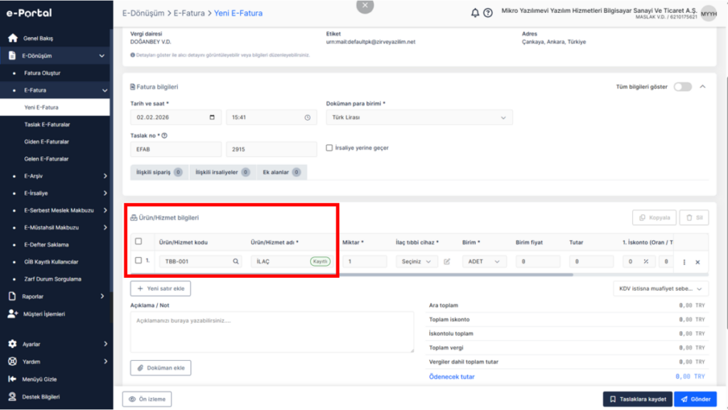Image resolution: width=728 pixels, height=410 pixels.
Task: Edit the ilaç tıbbi cihaz pencil icon
Action: click(x=446, y=261)
